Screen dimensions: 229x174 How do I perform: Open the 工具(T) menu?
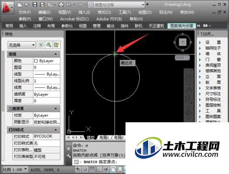125,12
